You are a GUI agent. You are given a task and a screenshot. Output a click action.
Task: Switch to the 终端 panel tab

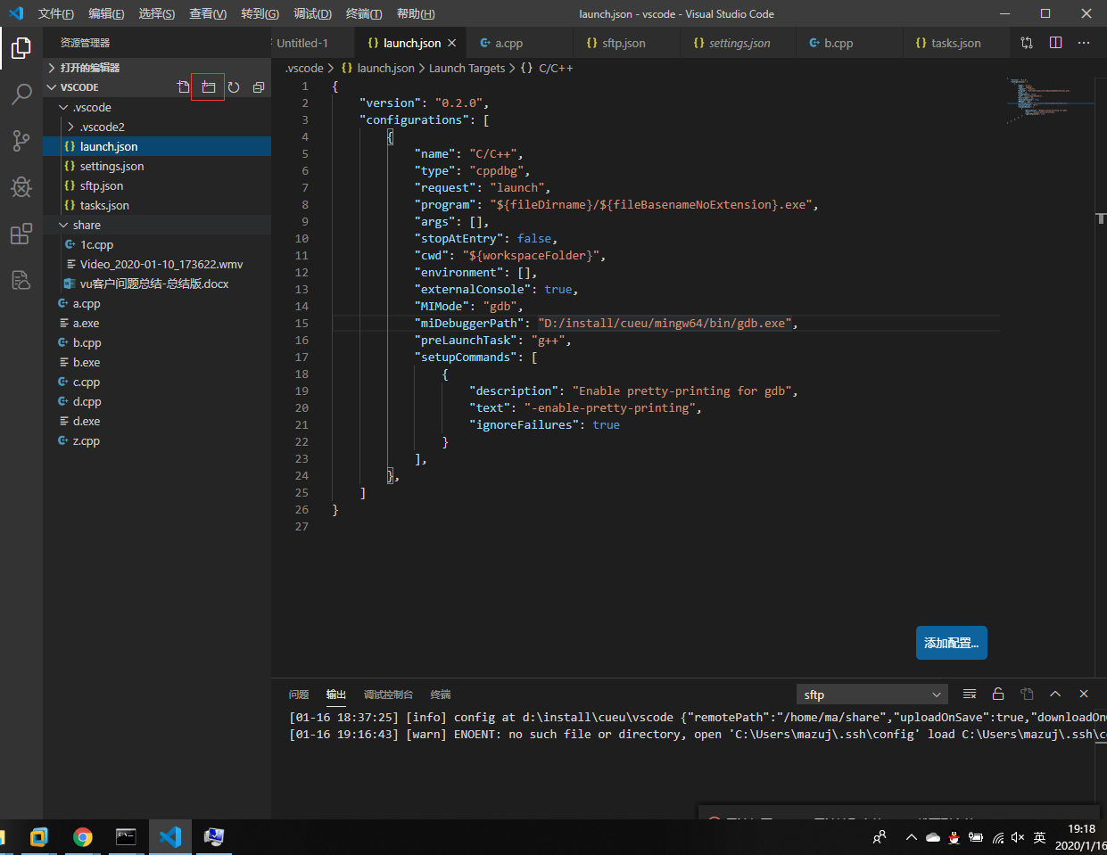coord(441,695)
